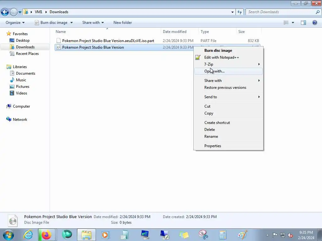This screenshot has width=322, height=241.
Task: Open Share with toolbar dropdown
Action: tap(93, 23)
